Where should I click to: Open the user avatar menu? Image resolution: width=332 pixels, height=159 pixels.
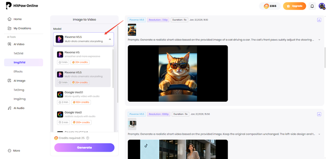point(322,6)
